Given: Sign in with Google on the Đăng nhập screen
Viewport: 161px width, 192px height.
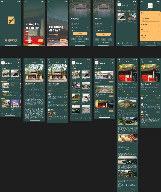Looking at the screenshot, I should coord(73,39).
